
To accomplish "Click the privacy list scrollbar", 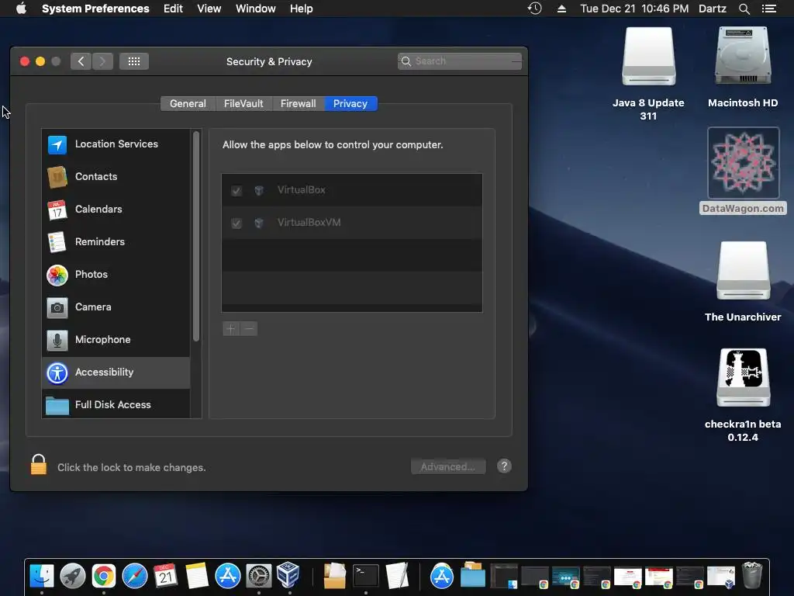I will pyautogui.click(x=196, y=237).
